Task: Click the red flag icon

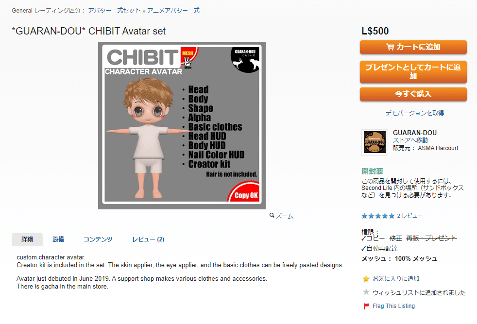Action: coord(366,306)
